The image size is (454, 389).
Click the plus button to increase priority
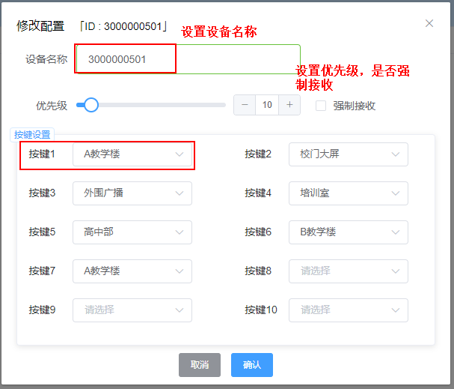click(x=289, y=105)
